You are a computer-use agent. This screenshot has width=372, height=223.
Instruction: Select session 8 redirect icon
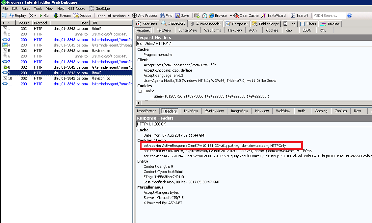coord(5,67)
